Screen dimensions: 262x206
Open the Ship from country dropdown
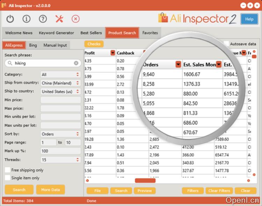[60, 83]
